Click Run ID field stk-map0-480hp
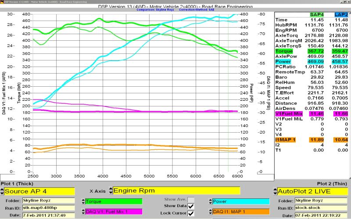The image size is (351, 219). [48, 208]
